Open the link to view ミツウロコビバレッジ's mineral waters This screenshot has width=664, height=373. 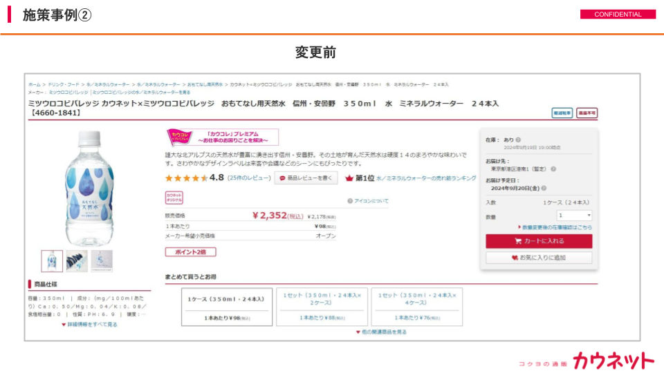click(x=141, y=92)
